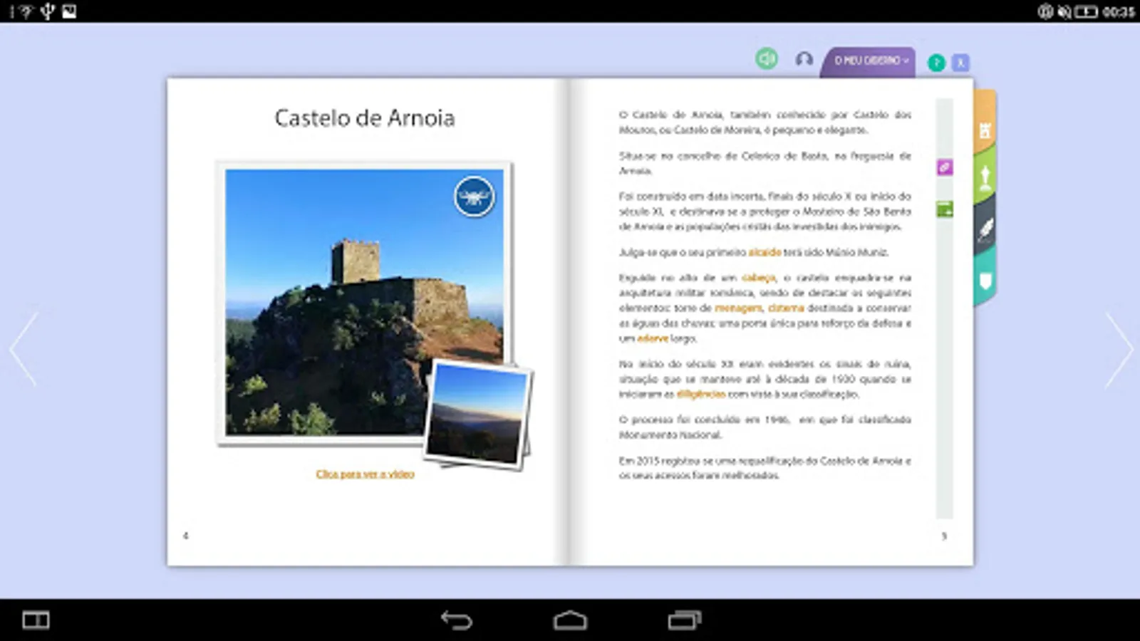Image resolution: width=1140 pixels, height=641 pixels.
Task: Open the dark feather quill side tab
Action: (985, 228)
